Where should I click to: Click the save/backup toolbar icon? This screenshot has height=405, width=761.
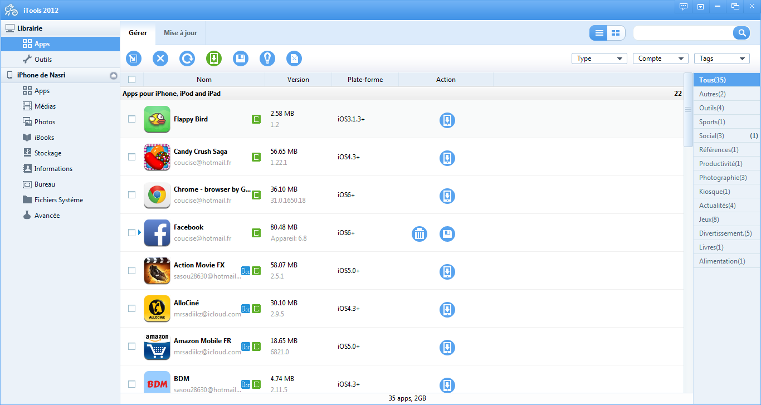pos(241,58)
